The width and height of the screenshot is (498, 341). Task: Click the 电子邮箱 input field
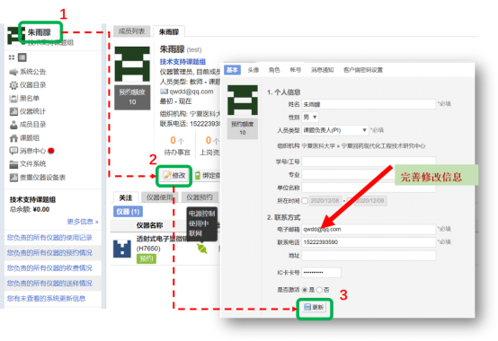[x=369, y=229]
